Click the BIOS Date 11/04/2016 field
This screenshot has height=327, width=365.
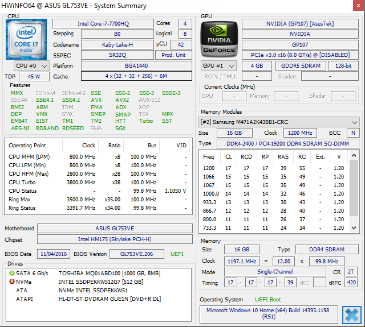click(54, 254)
